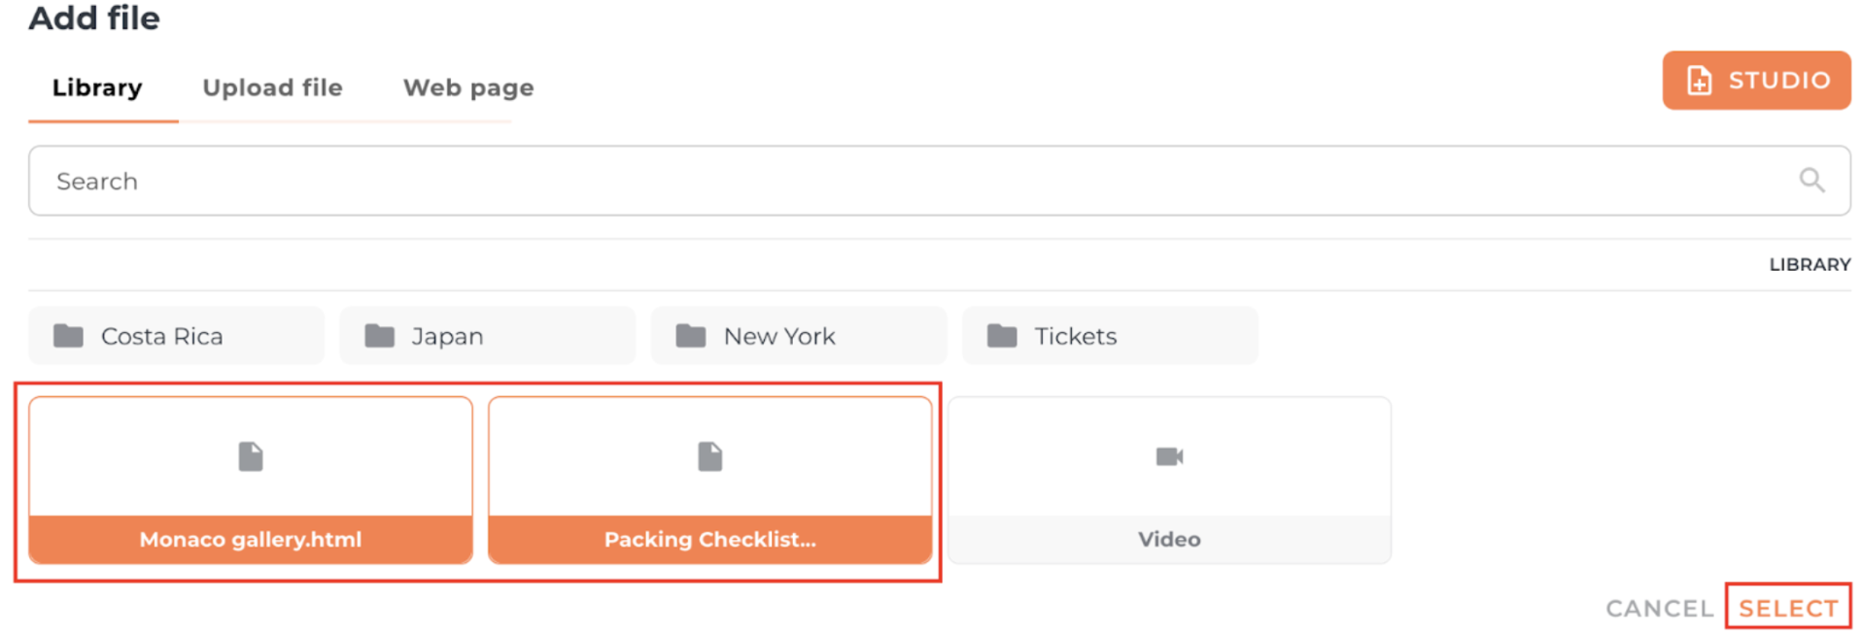This screenshot has height=637, width=1862.
Task: Open the Costa Rica folder by name
Action: tap(162, 337)
